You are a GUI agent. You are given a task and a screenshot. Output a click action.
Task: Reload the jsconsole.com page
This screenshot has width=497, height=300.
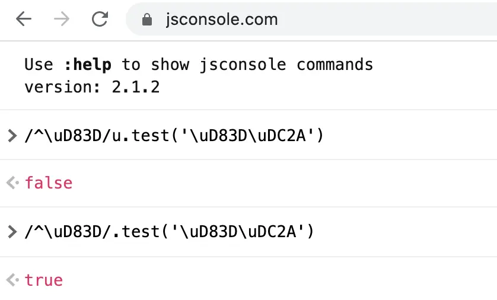pyautogui.click(x=100, y=19)
